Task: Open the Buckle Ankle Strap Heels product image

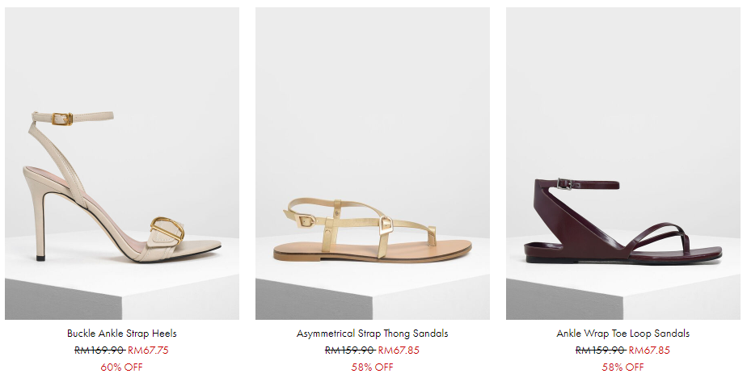Action: 122,163
